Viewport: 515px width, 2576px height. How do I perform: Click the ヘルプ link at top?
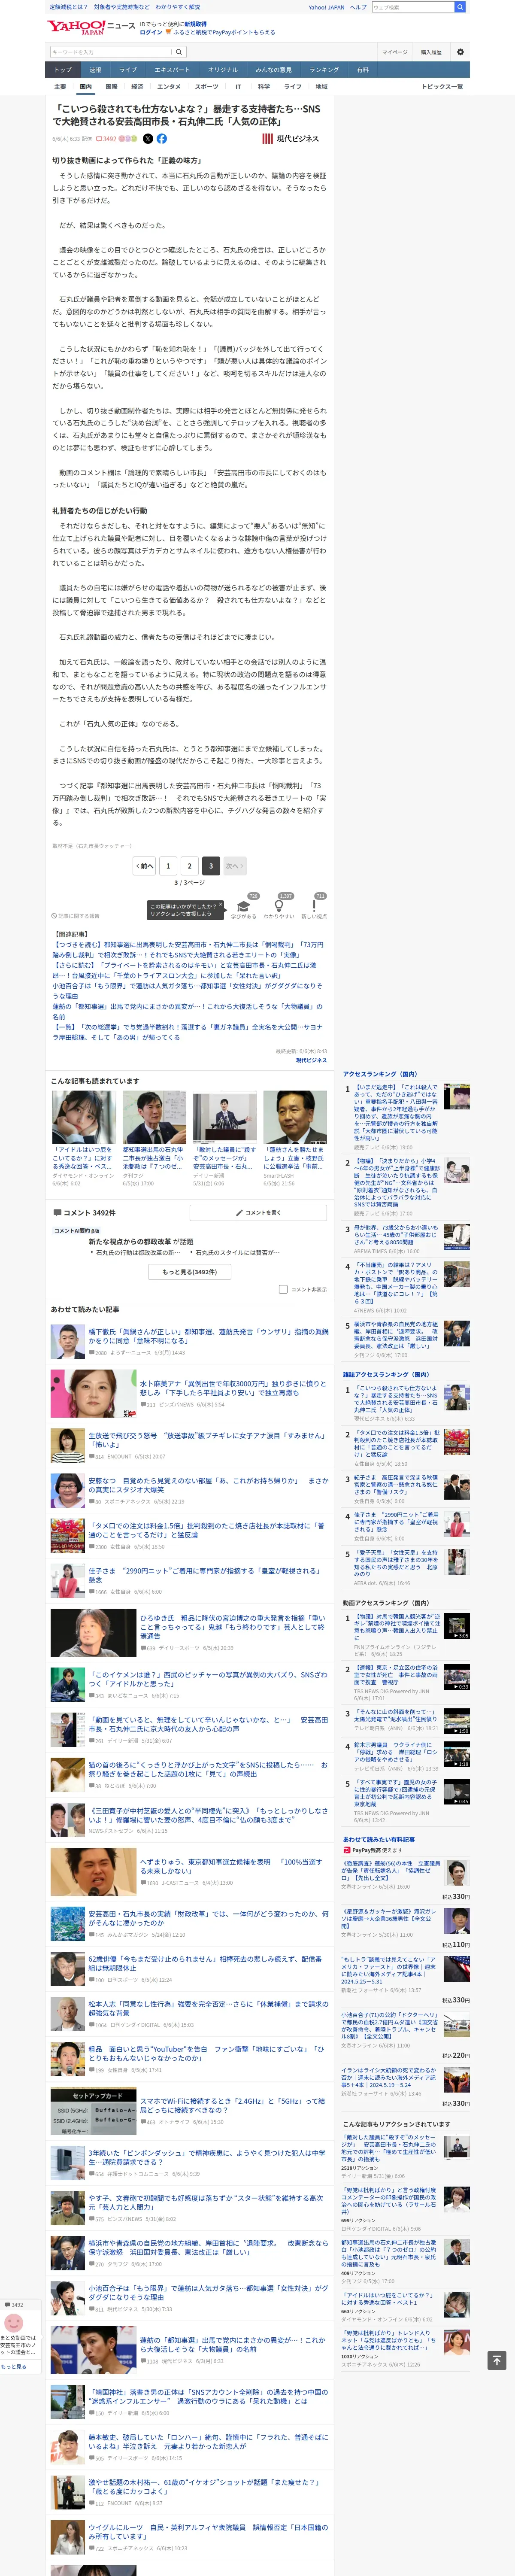(x=358, y=7)
